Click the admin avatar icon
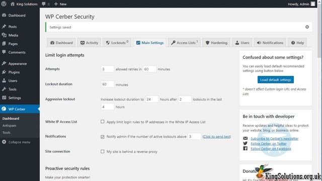 pyautogui.click(x=313, y=4)
